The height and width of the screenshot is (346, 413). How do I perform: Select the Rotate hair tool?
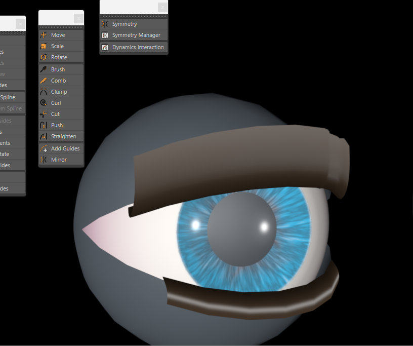[59, 57]
